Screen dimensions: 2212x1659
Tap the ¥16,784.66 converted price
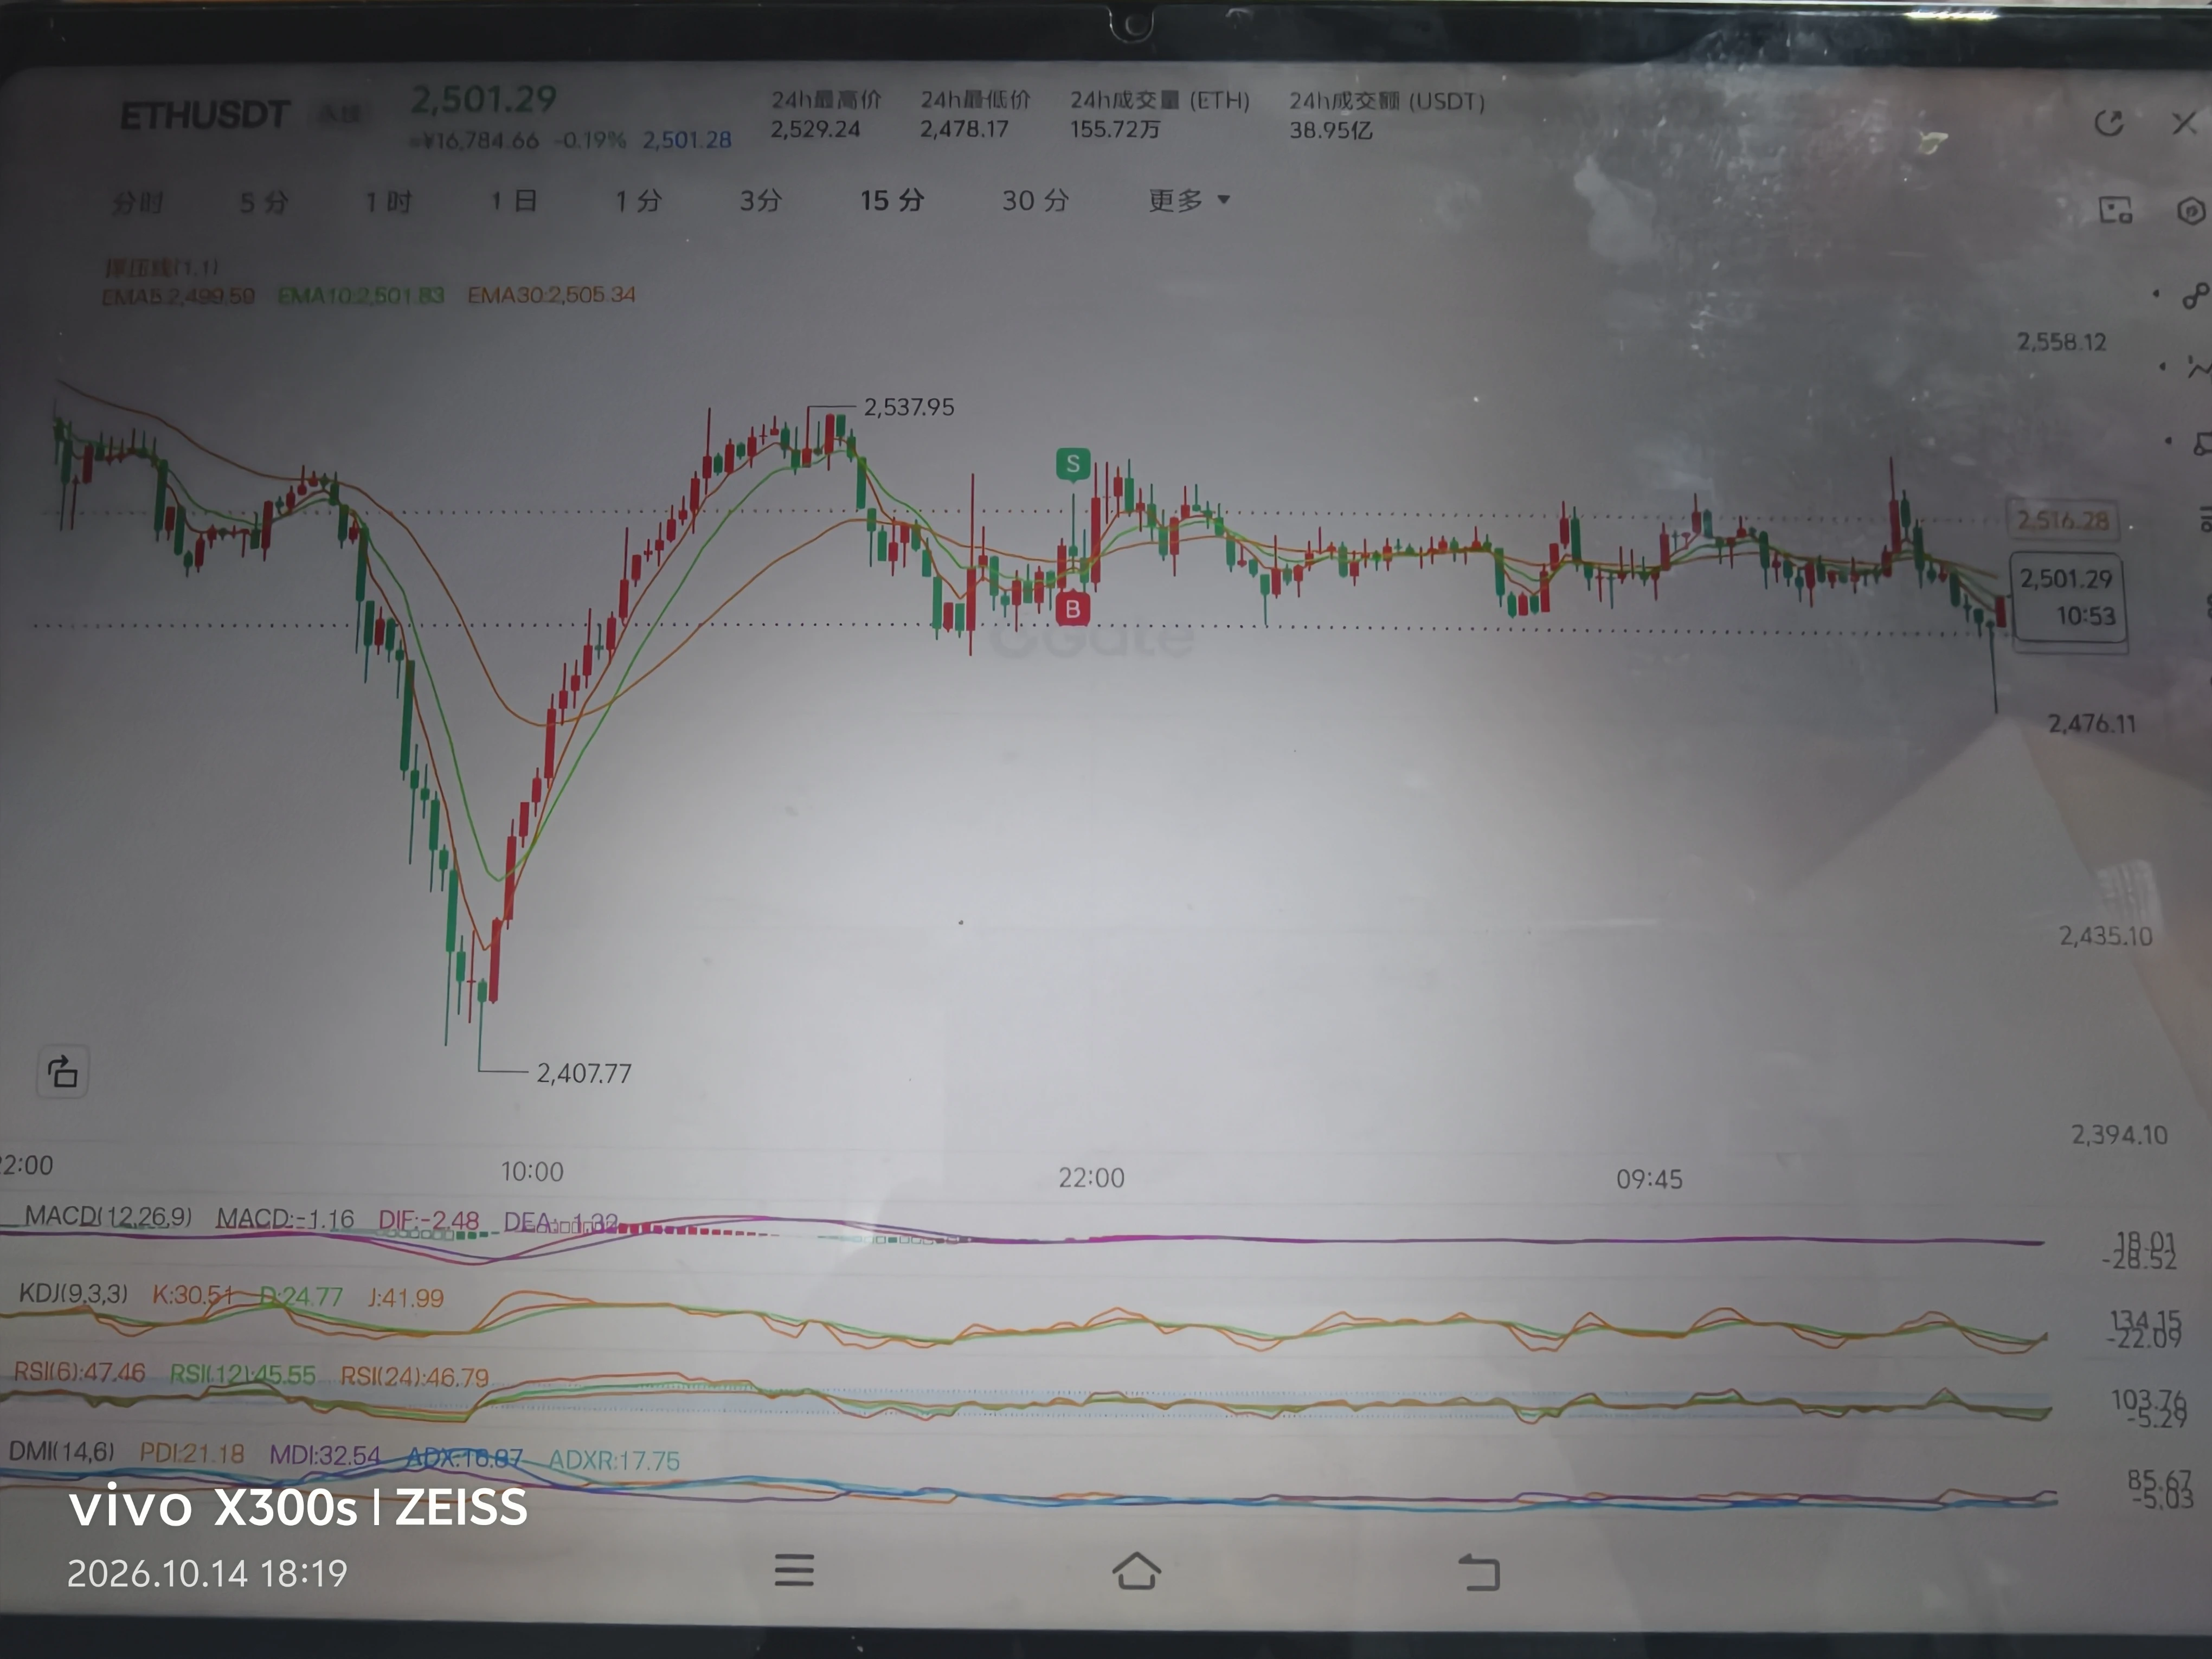pos(475,141)
